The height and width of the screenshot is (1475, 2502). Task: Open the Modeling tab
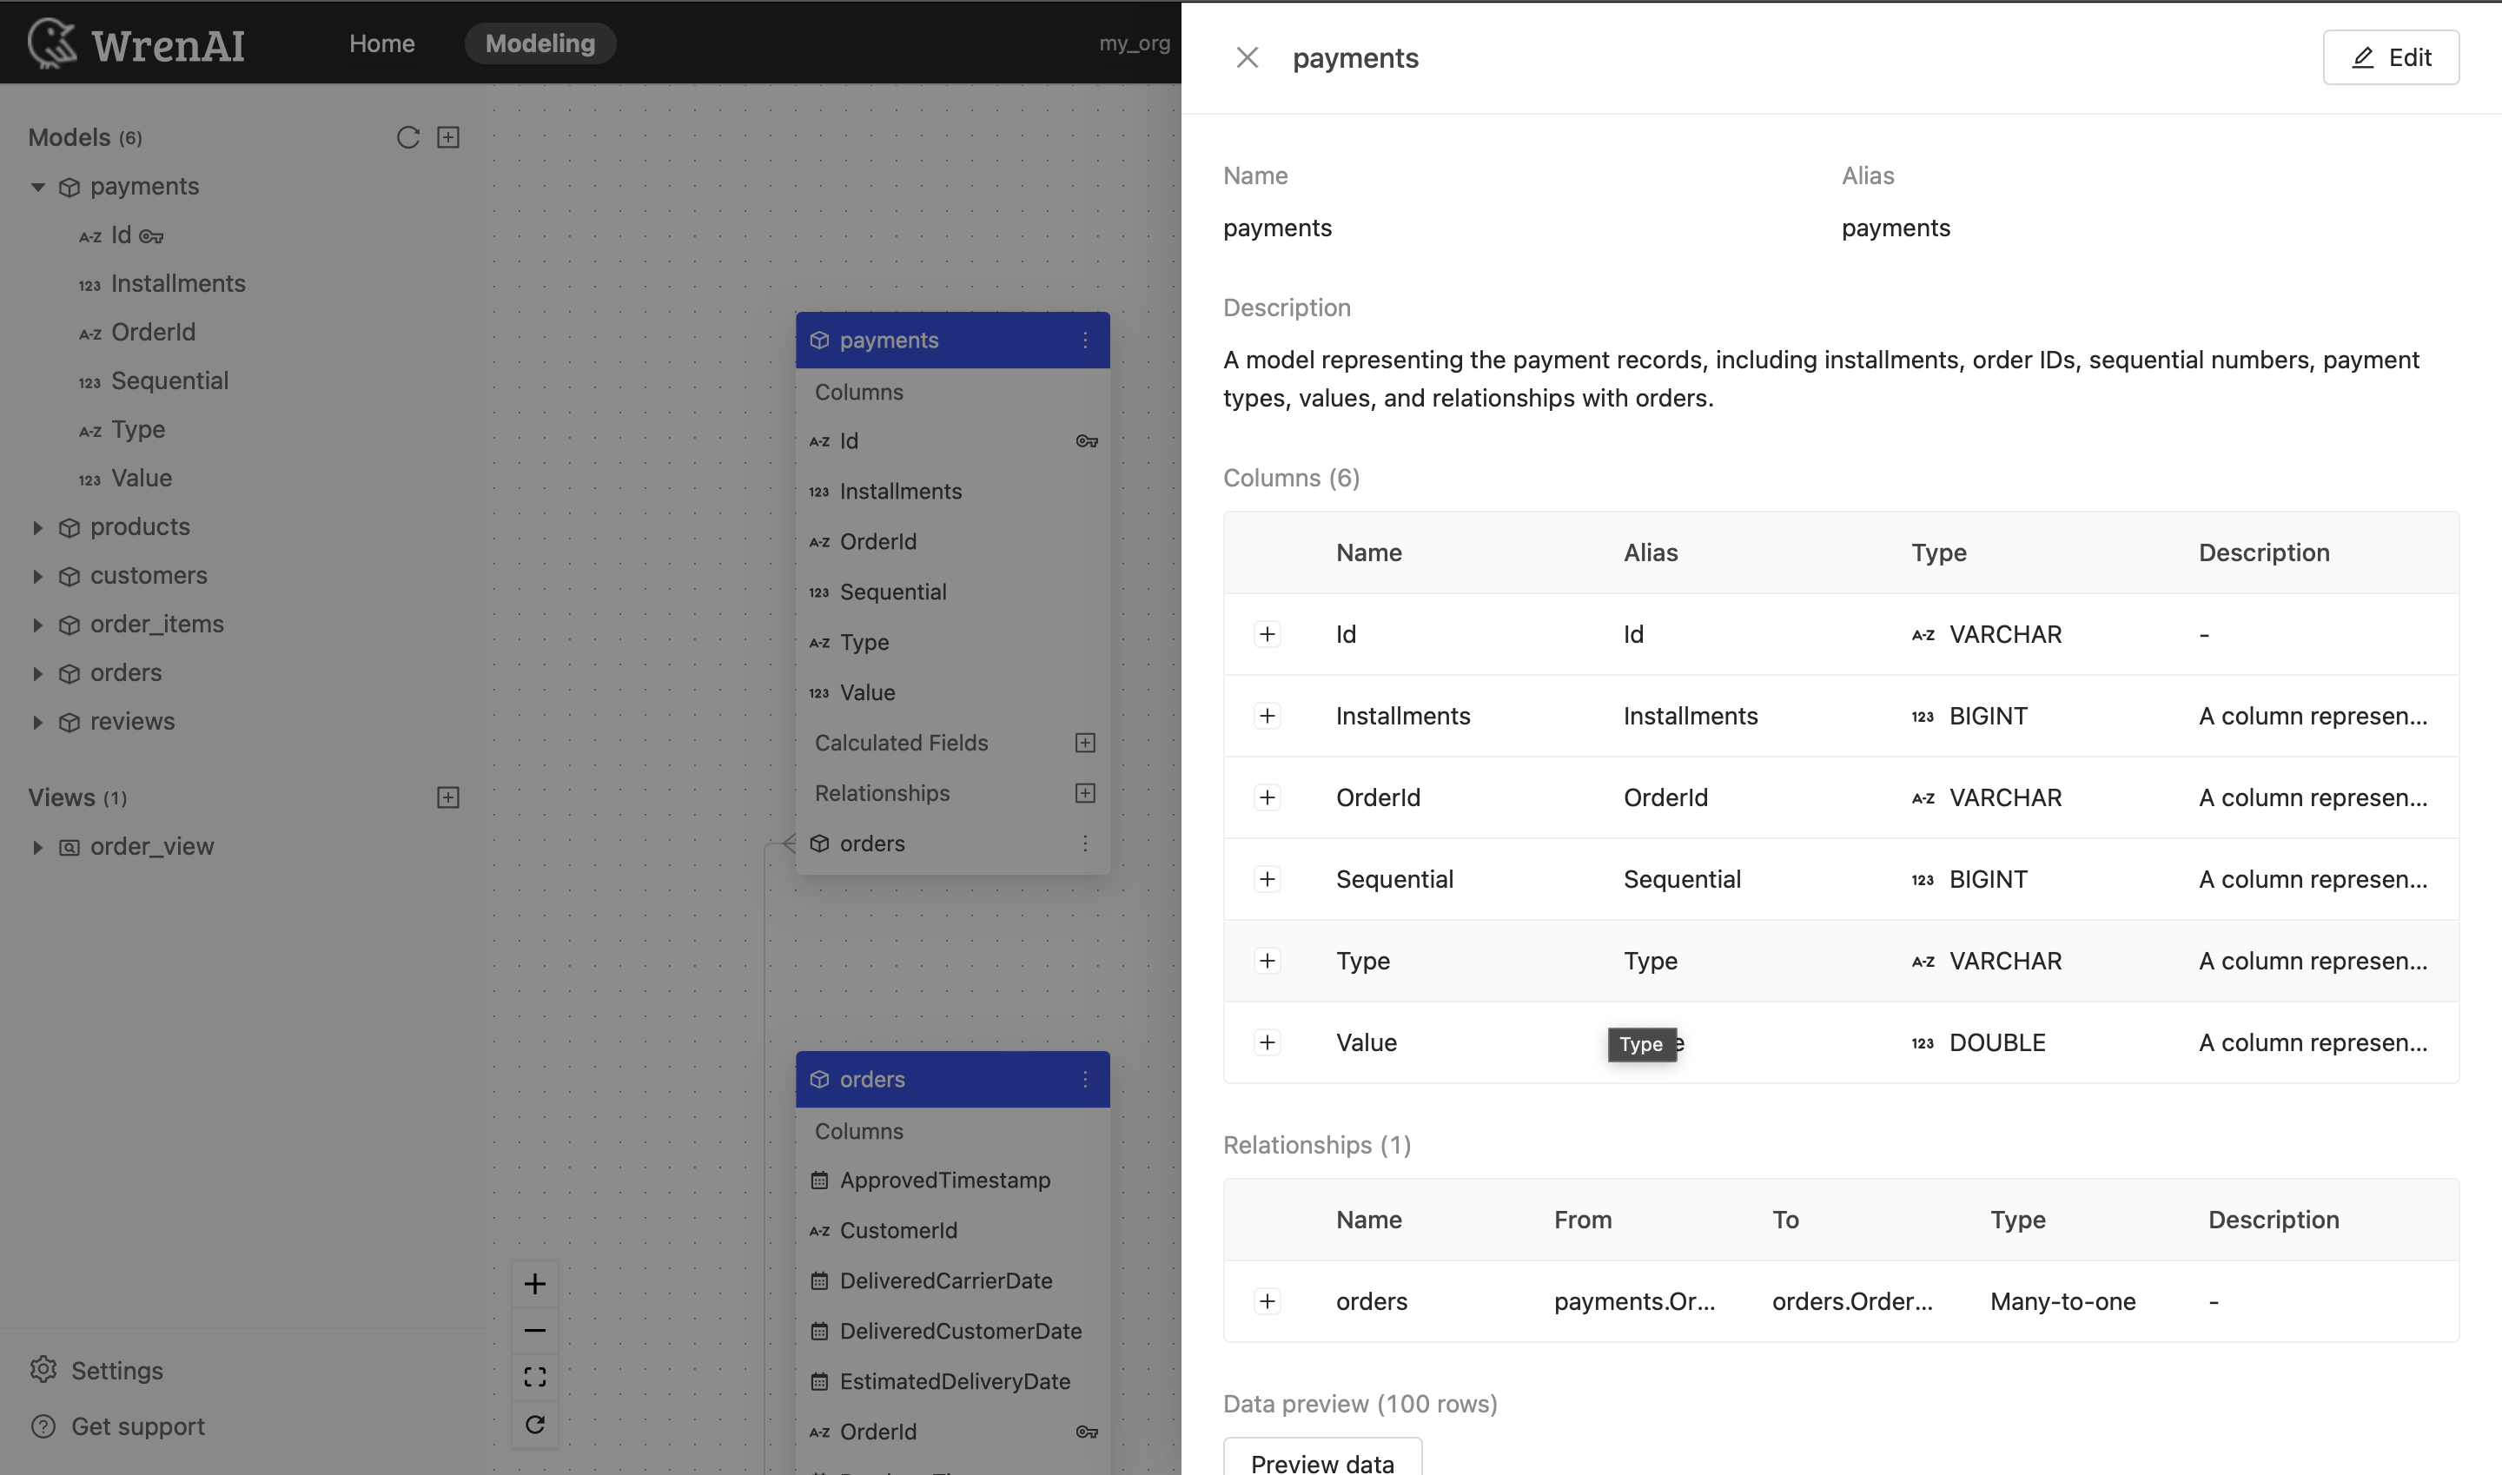pyautogui.click(x=539, y=43)
